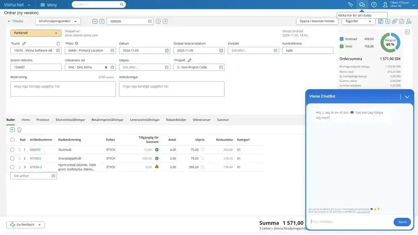Minimize the Visma ChatBot window chevron
The height and width of the screenshot is (235, 418).
click(407, 97)
